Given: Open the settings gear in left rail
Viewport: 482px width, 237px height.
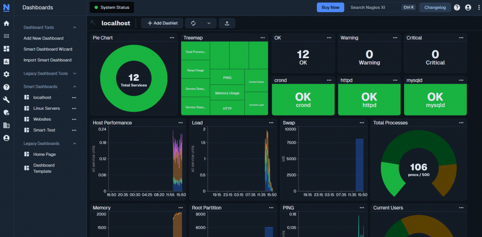Looking at the screenshot, I should tap(6, 74).
